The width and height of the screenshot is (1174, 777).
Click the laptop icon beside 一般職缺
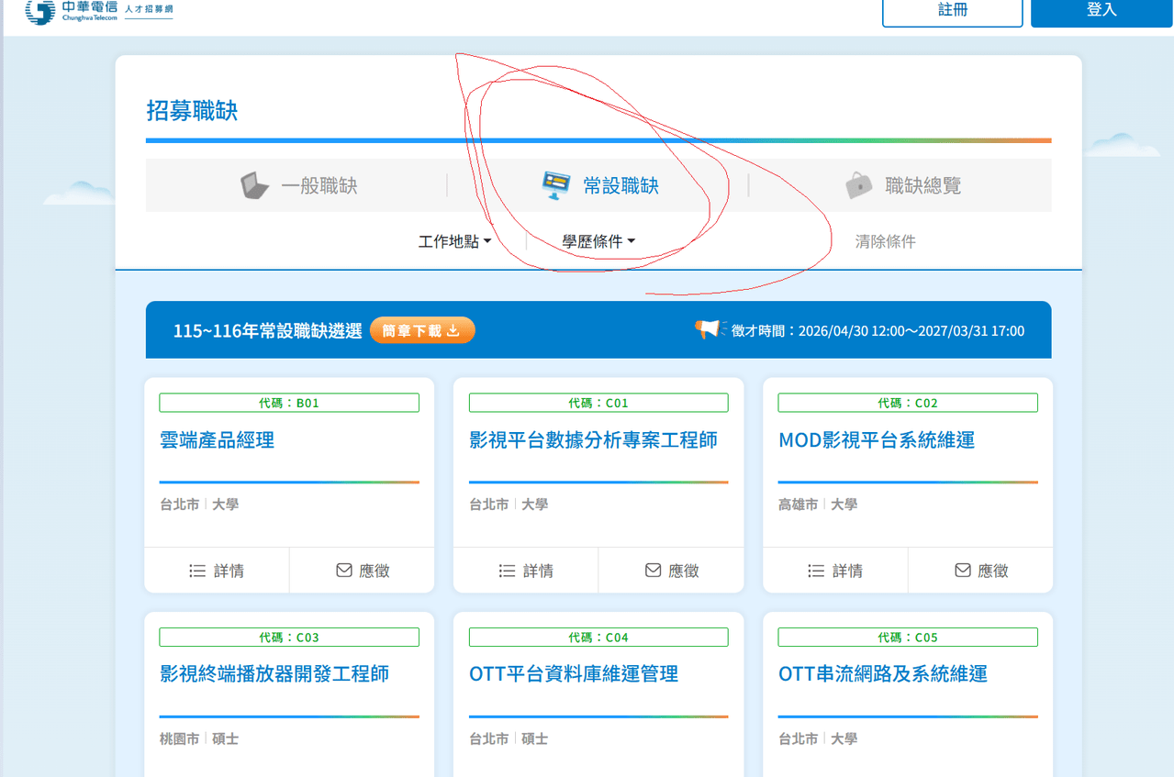click(x=254, y=185)
